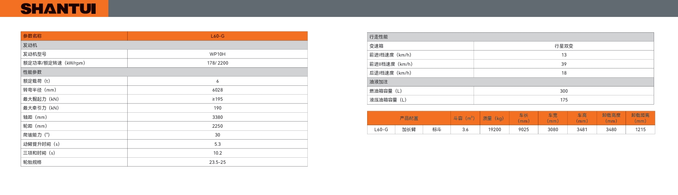The width and height of the screenshot is (678, 195).
Task: Click the '额定载荷 (t)' label
Action: [37, 81]
